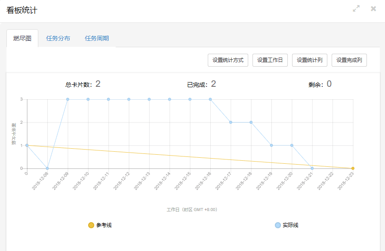Click the 参考线 legend label
Viewport: 385px width, 251px height.
104,225
